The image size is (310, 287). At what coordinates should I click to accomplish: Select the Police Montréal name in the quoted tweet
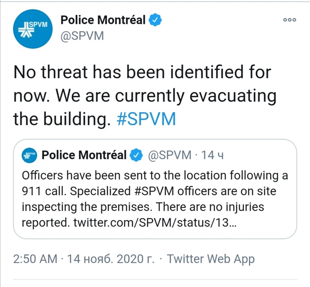(x=84, y=155)
